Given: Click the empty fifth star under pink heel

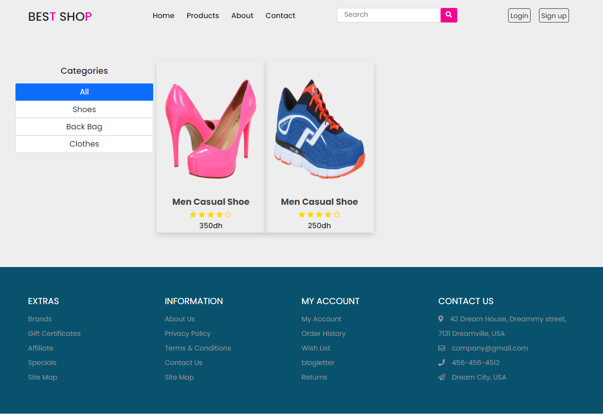Looking at the screenshot, I should (228, 215).
